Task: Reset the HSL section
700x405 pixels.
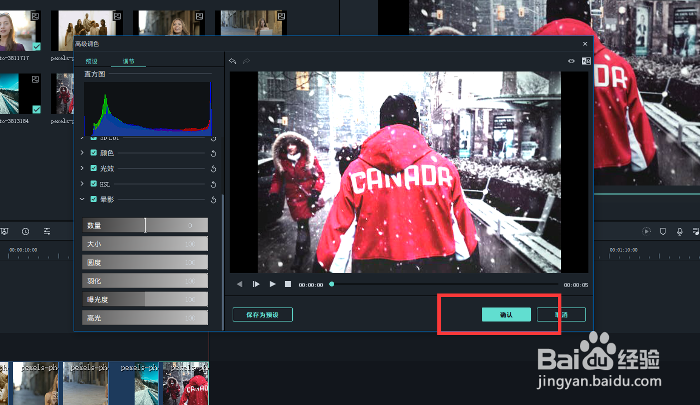Action: (x=213, y=184)
